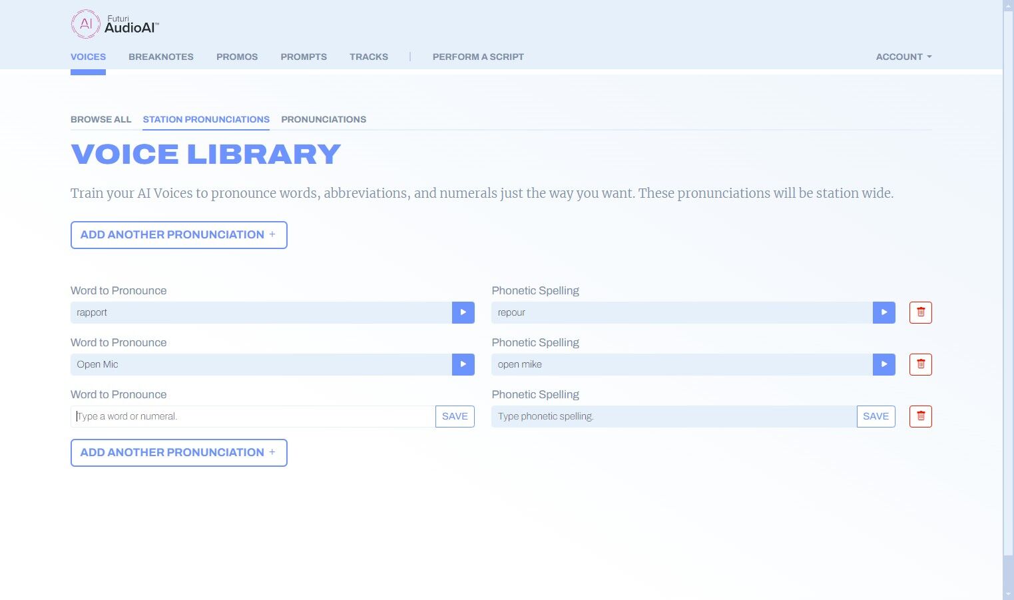Play the 'repour' phonetic spelling audio
Image resolution: width=1014 pixels, height=600 pixels.
(x=884, y=312)
